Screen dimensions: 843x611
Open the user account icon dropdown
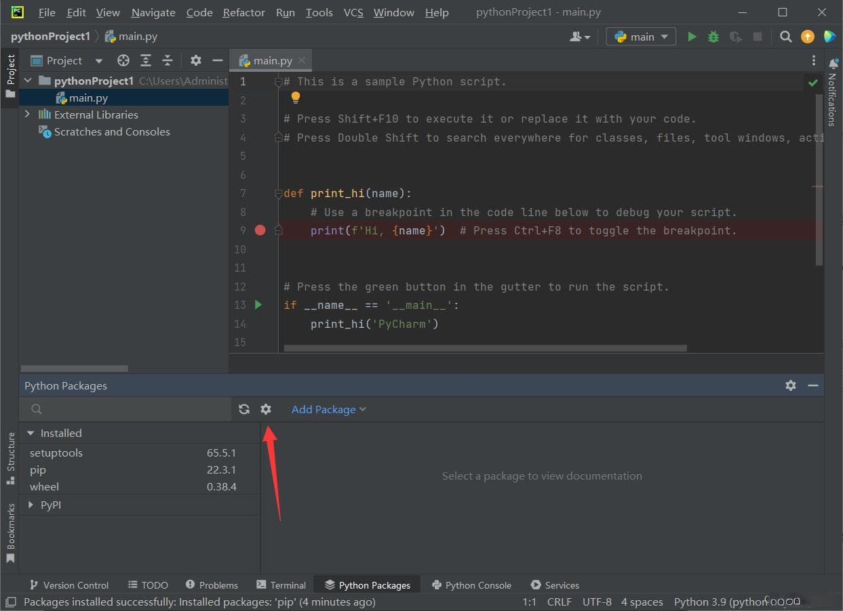click(x=580, y=37)
